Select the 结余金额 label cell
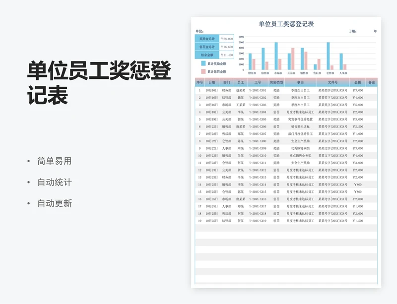Viewport: 397px width, 304px height. (207, 55)
